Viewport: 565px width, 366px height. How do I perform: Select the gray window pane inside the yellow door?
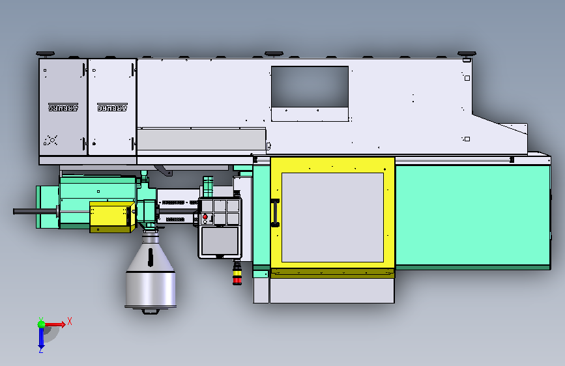(332, 218)
